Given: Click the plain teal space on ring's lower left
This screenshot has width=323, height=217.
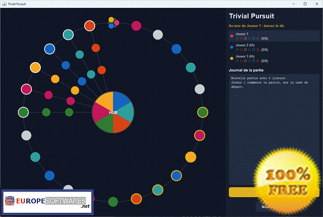Looking at the screenshot, I should point(36,157).
